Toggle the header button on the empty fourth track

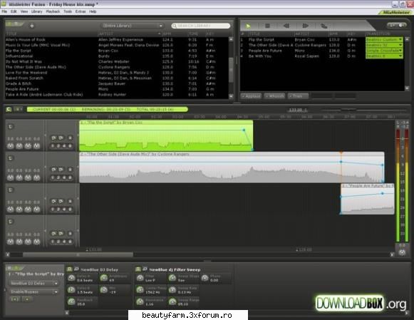(10, 222)
